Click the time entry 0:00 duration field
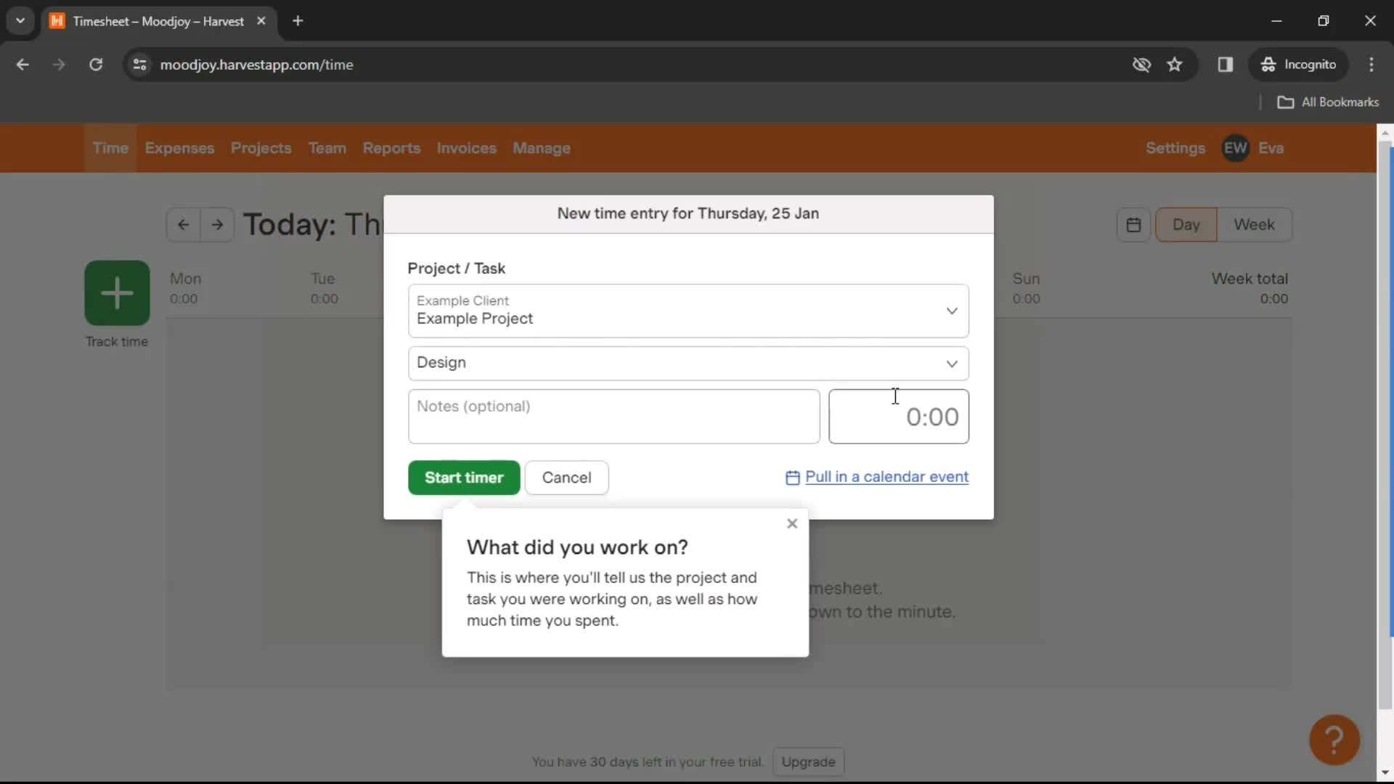Viewport: 1394px width, 784px height. (898, 415)
